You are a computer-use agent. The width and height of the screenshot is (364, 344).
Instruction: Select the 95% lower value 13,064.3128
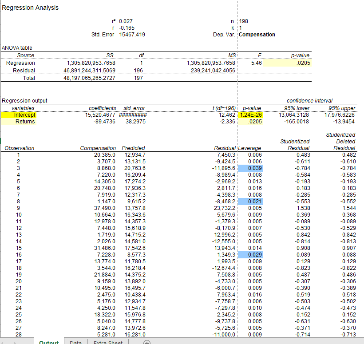pyautogui.click(x=294, y=115)
